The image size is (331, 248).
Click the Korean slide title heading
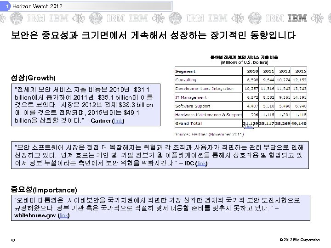pyautogui.click(x=153, y=35)
